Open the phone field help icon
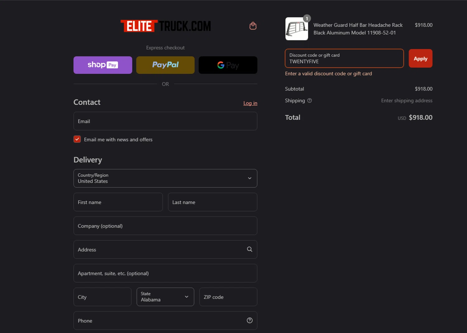The width and height of the screenshot is (467, 333). (249, 321)
